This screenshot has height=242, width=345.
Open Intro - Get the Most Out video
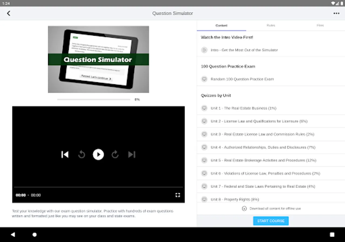pyautogui.click(x=271, y=50)
